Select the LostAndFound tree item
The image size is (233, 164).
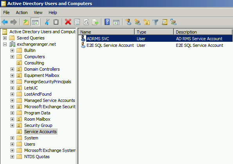(38, 94)
